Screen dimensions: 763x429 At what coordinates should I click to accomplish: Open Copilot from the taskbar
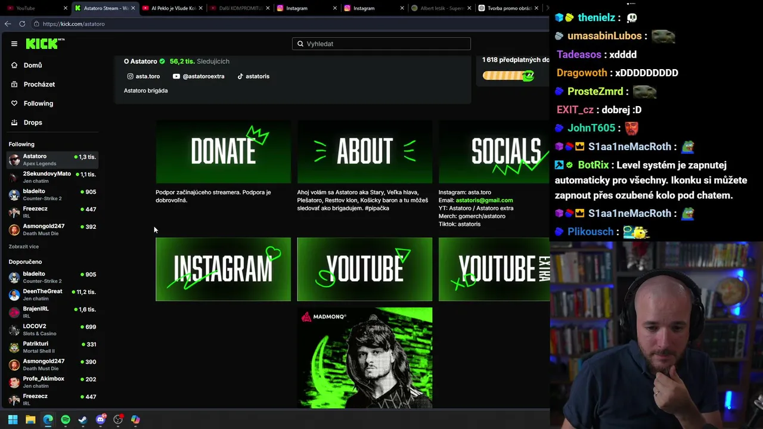(x=135, y=419)
